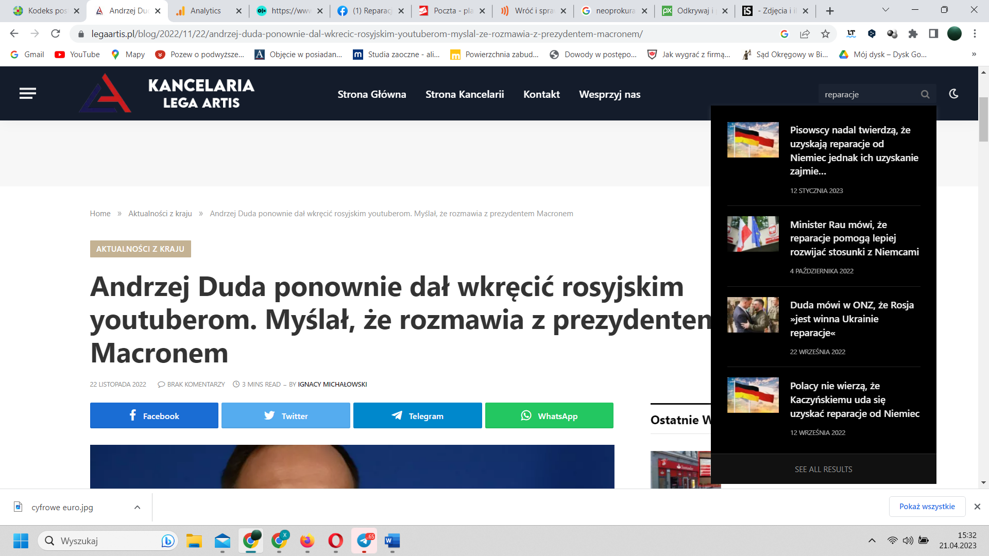Reload the current page

56,34
